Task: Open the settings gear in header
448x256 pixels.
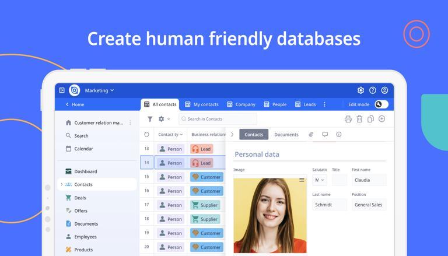Action: click(x=360, y=90)
